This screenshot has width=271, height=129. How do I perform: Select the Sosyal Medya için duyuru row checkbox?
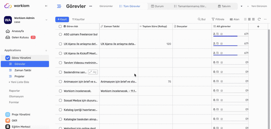(x=60, y=100)
